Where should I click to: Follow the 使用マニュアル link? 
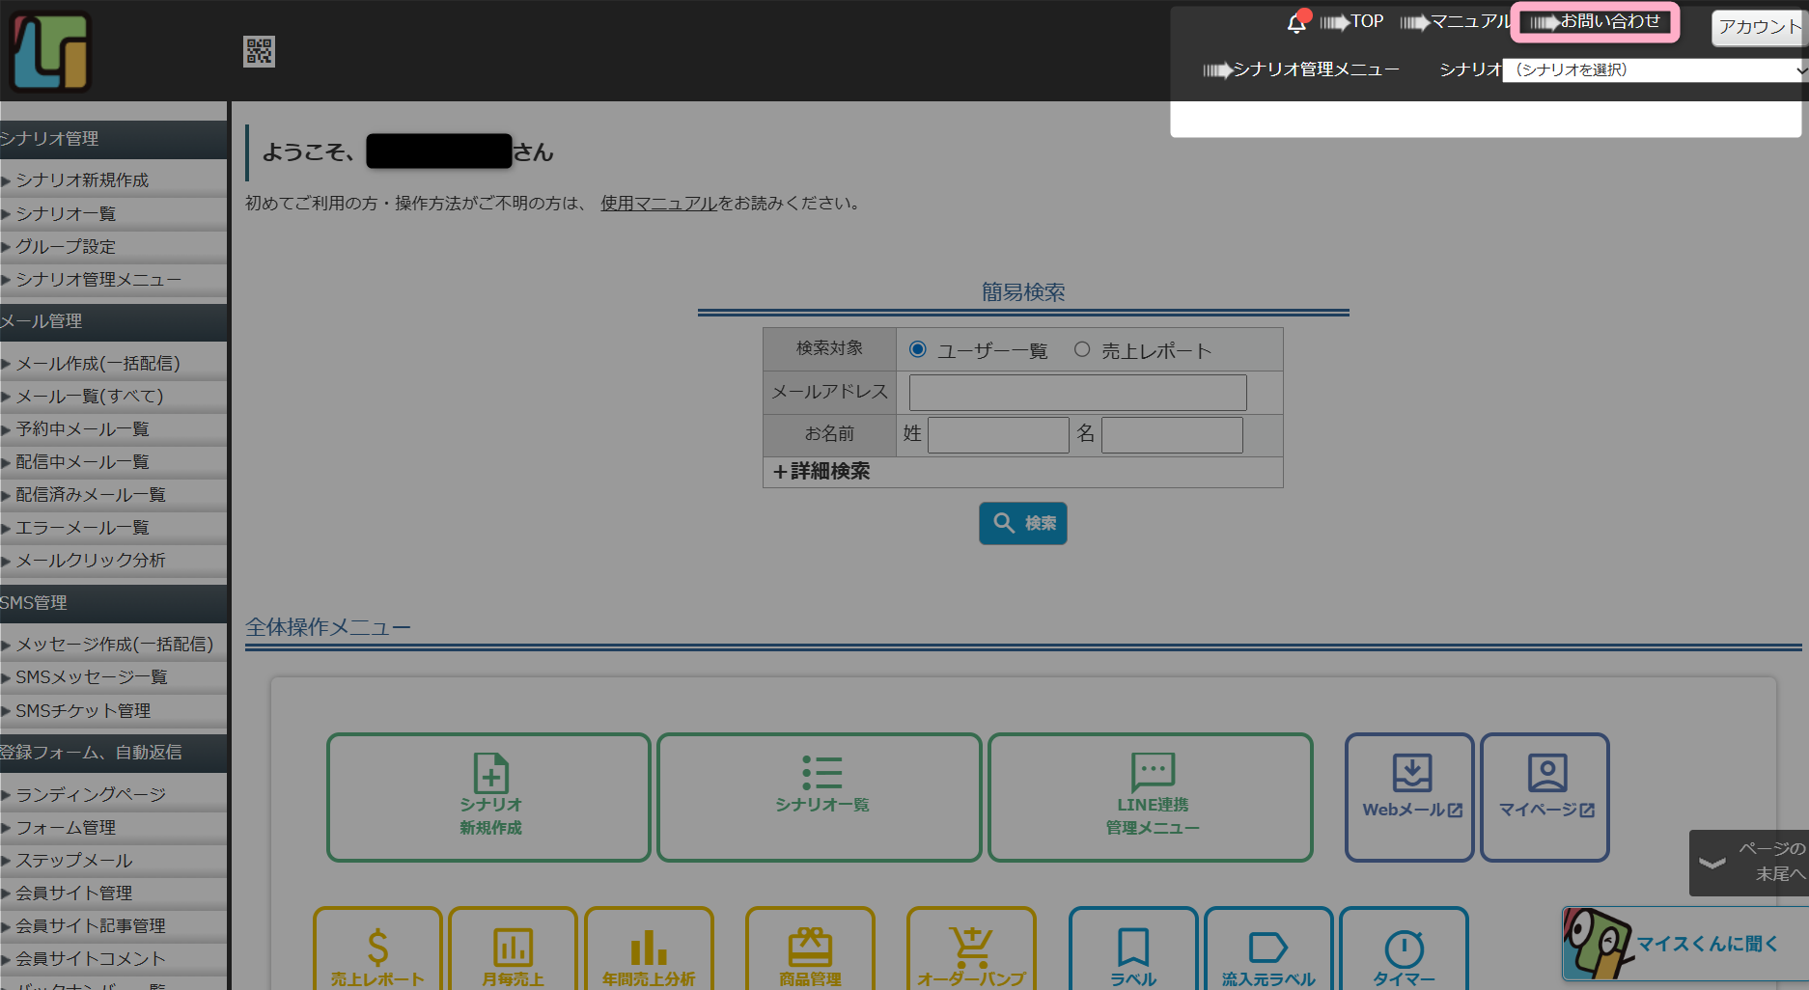658,204
